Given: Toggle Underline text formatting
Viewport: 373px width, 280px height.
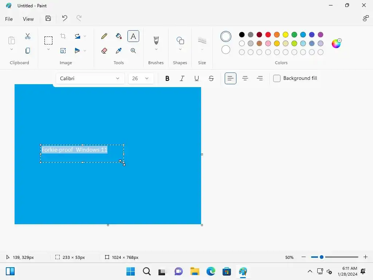Looking at the screenshot, I should pos(196,78).
